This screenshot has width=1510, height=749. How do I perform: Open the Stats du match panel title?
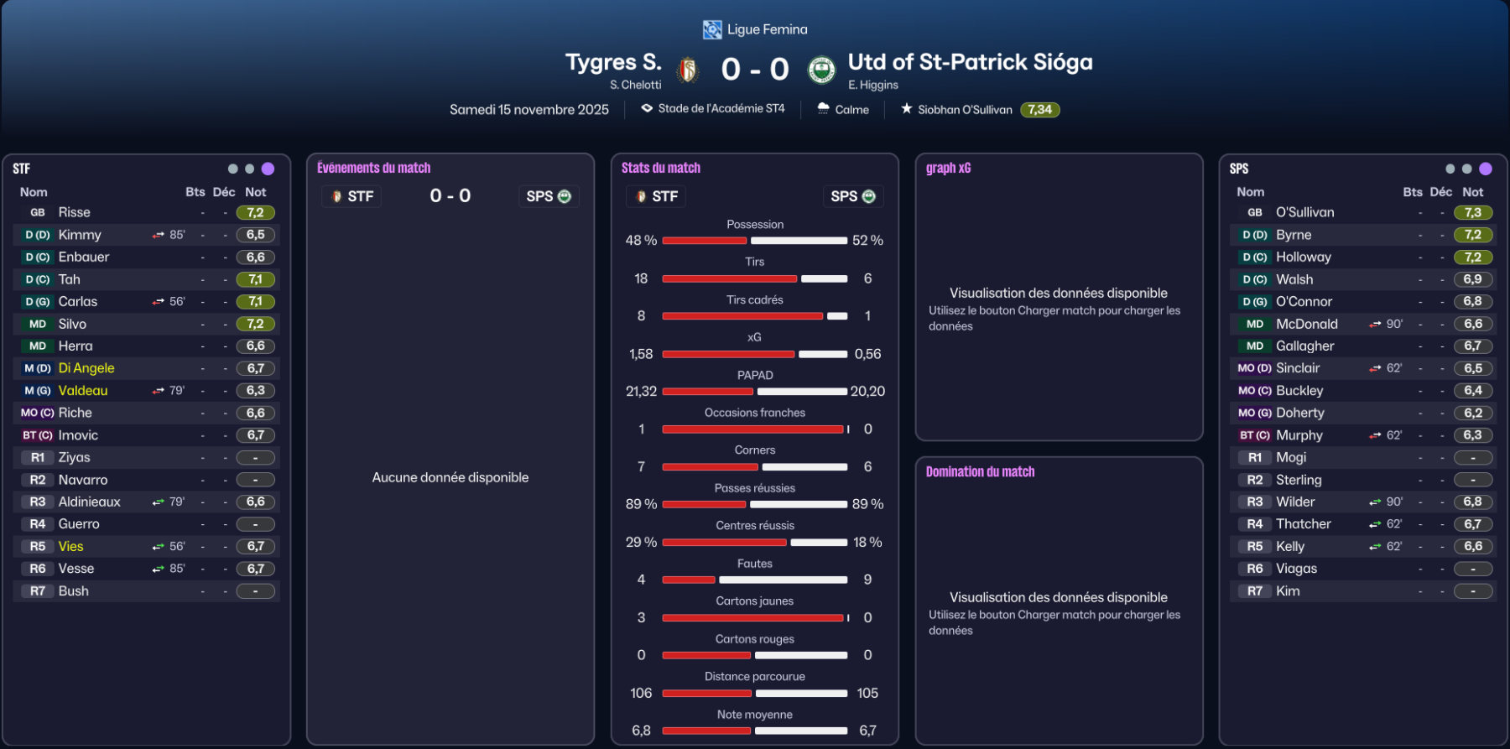[660, 168]
